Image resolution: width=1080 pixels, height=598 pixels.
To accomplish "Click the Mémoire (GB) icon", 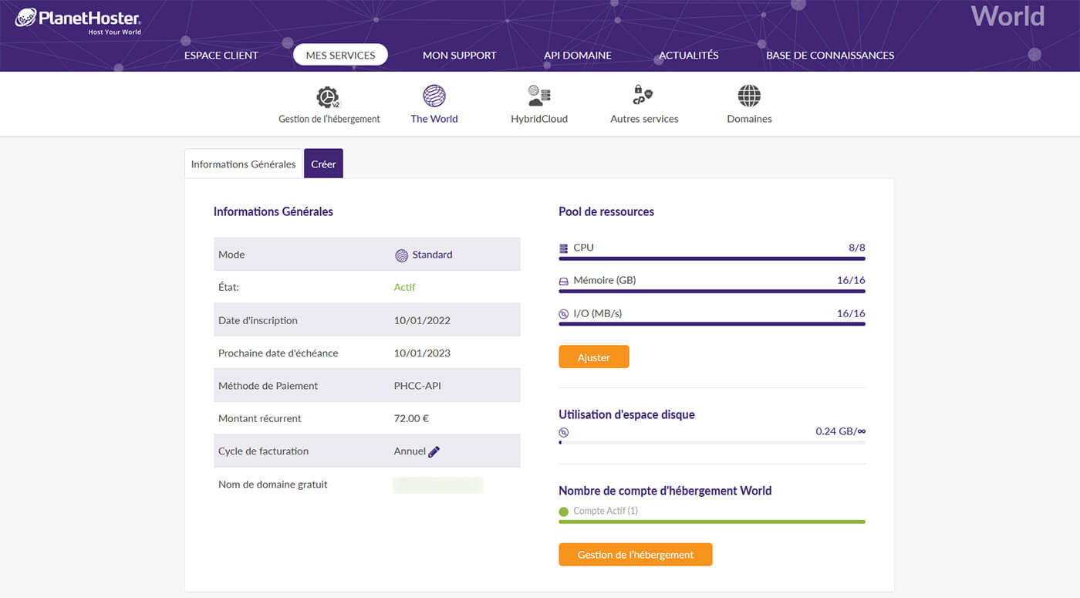I will 563,282.
